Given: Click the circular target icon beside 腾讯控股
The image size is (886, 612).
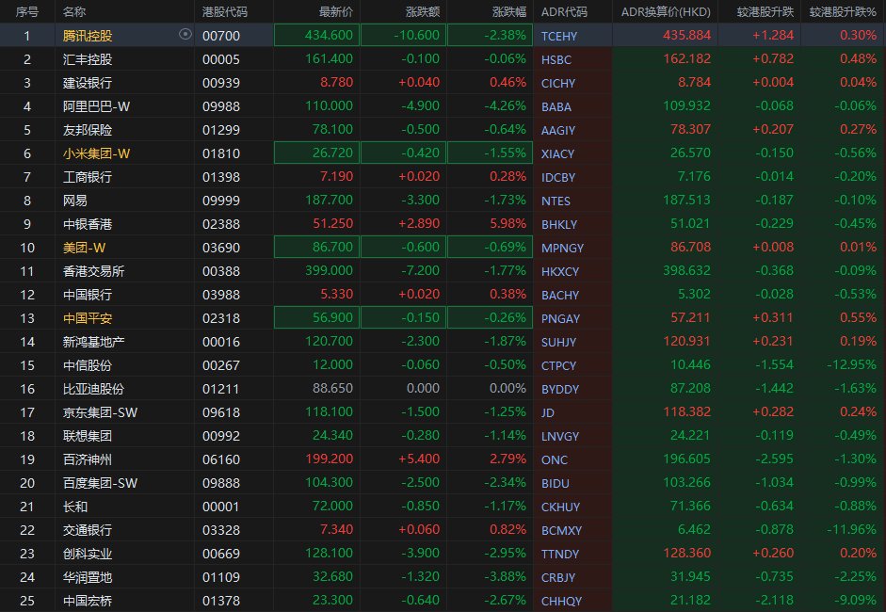Looking at the screenshot, I should 185,35.
